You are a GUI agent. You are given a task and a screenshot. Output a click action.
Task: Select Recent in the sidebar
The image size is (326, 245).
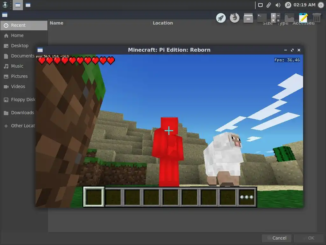point(24,25)
